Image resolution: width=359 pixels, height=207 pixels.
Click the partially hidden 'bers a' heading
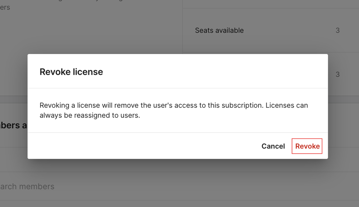pyautogui.click(x=13, y=125)
